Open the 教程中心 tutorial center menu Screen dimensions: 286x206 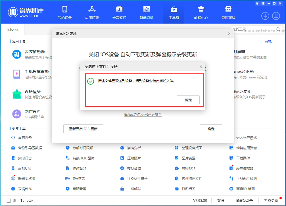(201, 13)
